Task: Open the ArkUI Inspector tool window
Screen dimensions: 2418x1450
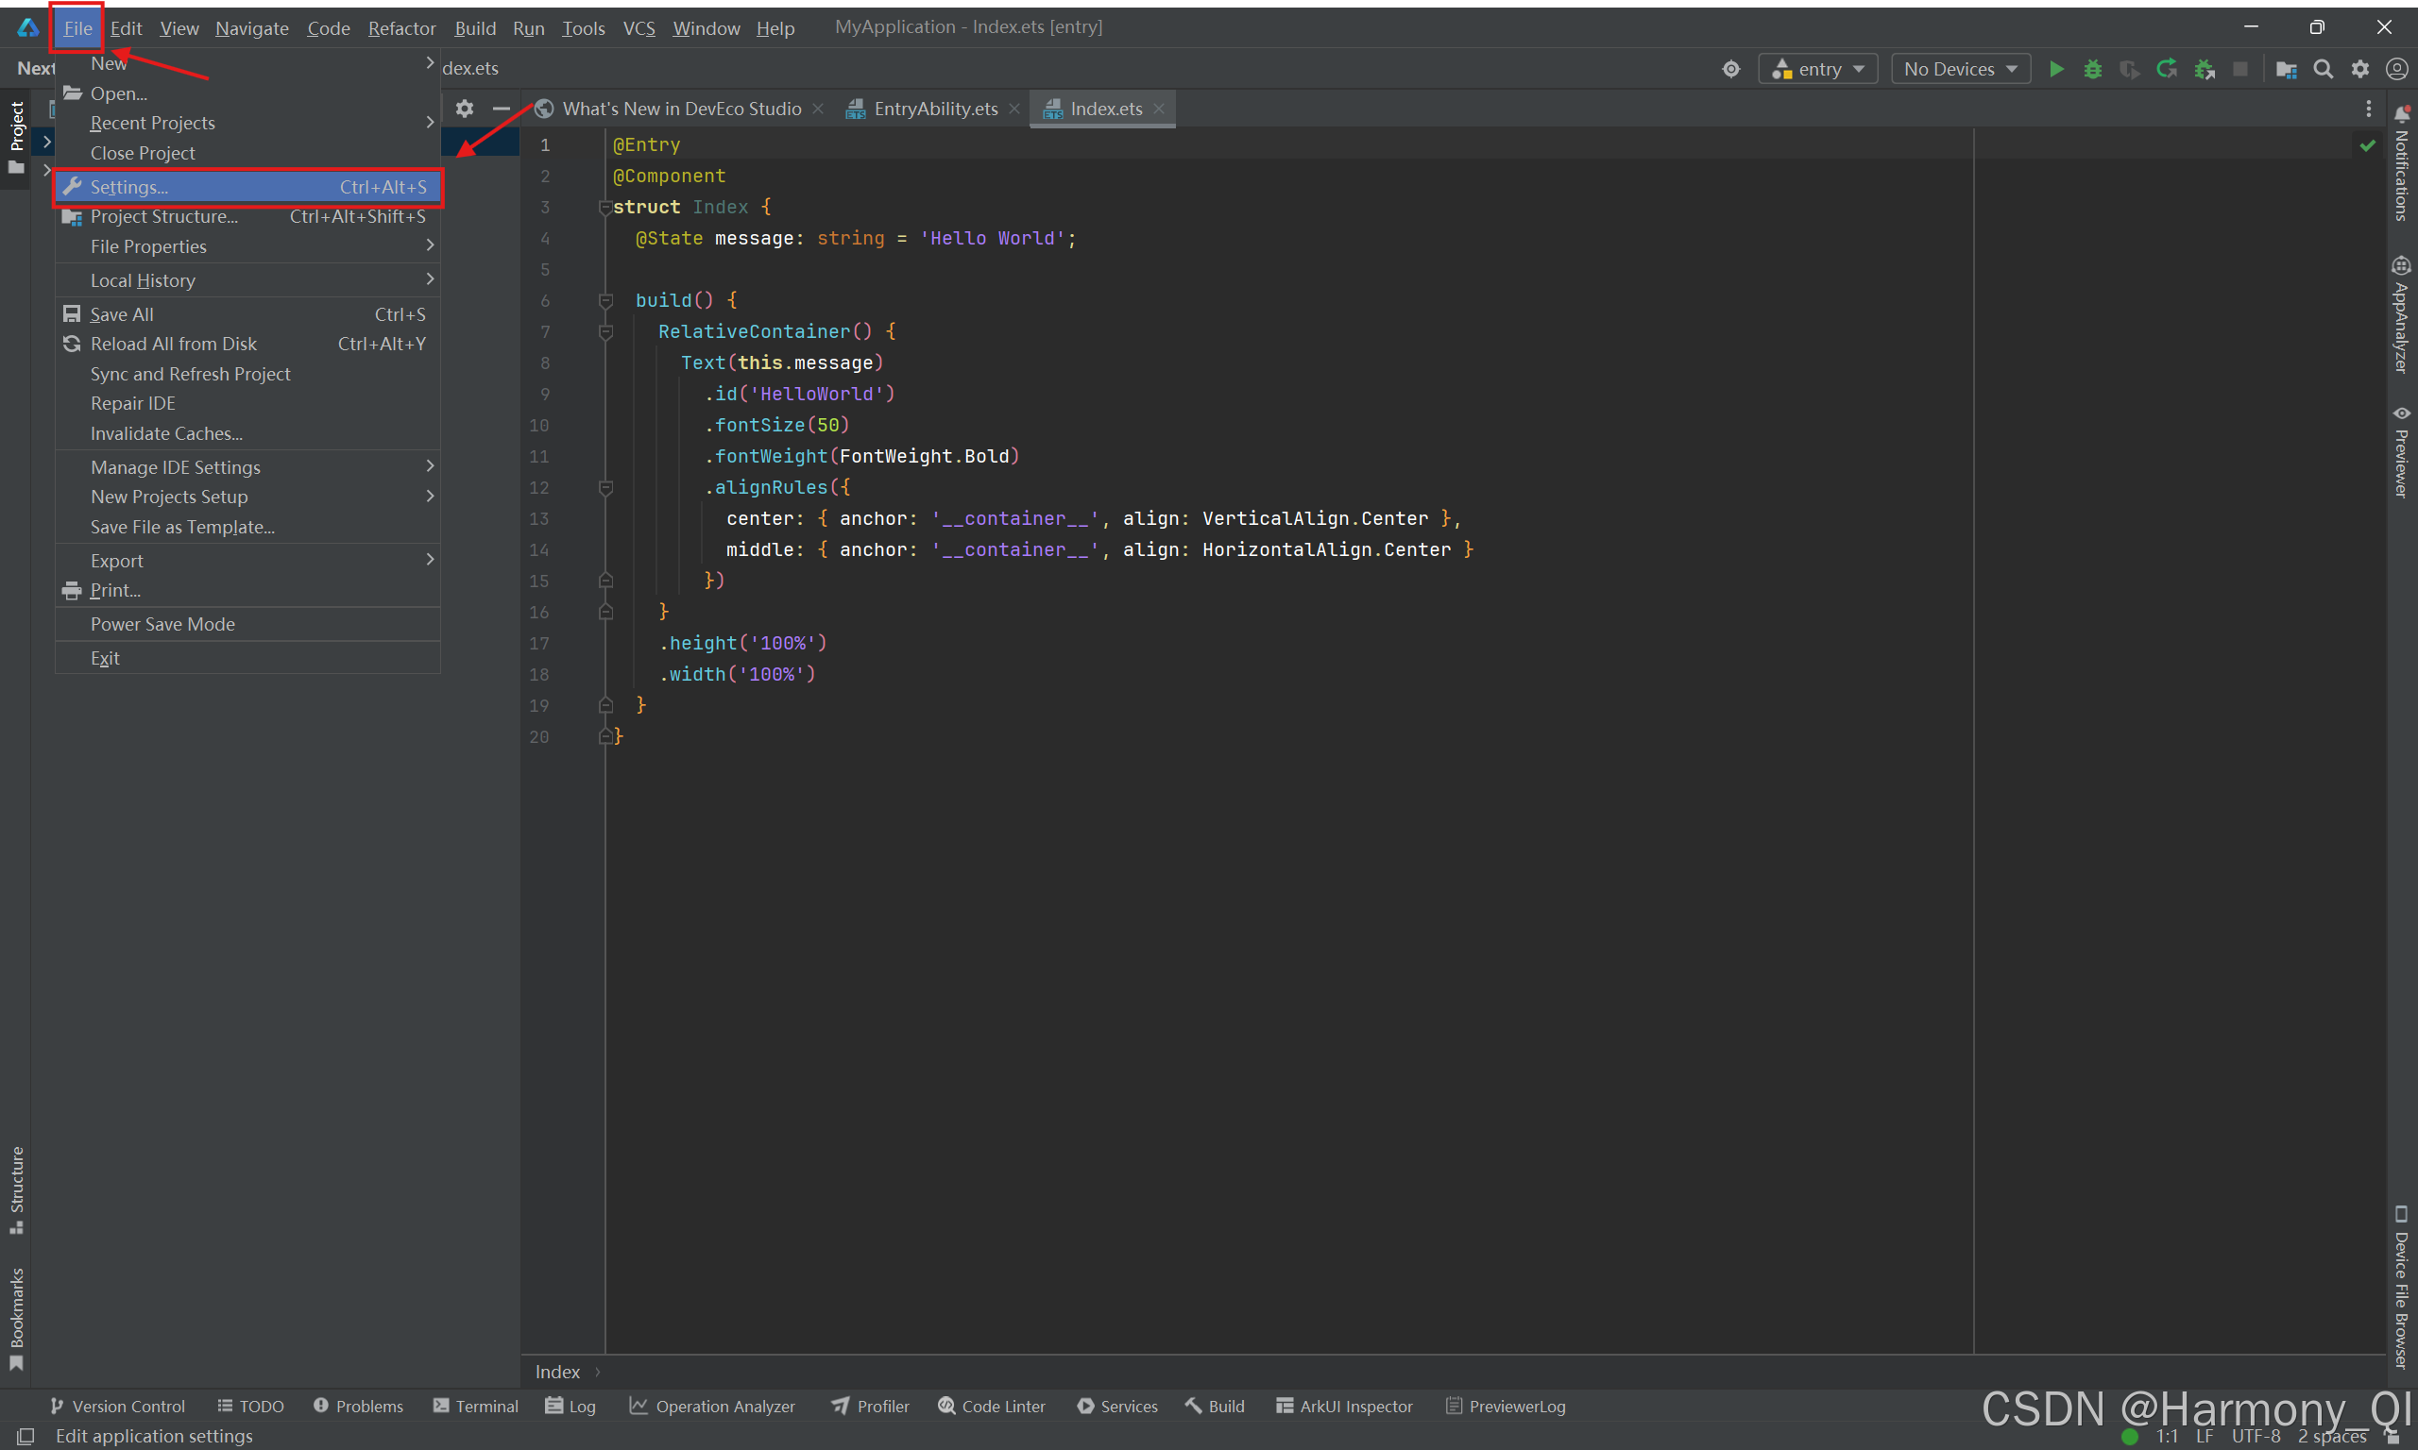Action: tap(1344, 1406)
